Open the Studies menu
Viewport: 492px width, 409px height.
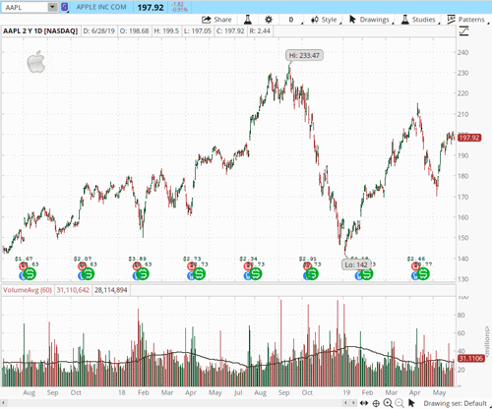click(x=418, y=20)
